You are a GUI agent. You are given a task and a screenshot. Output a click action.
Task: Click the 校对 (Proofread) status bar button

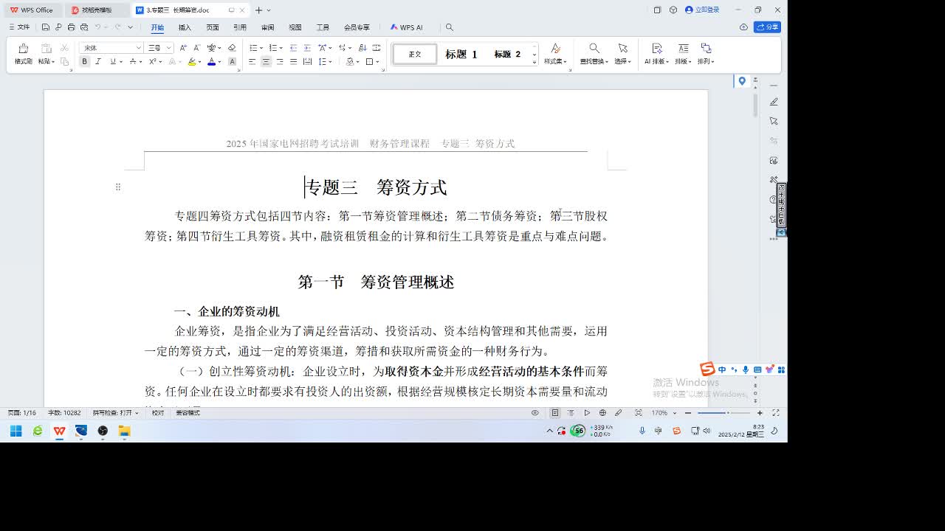pyautogui.click(x=158, y=413)
